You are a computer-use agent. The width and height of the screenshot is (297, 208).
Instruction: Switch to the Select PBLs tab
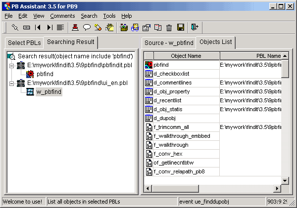(x=24, y=43)
